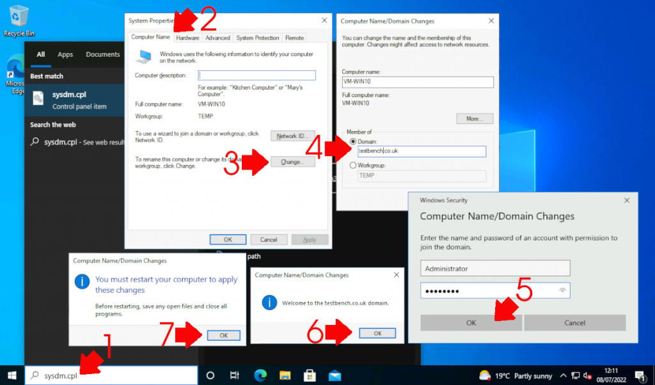Screen dimensions: 655x385
Task: Open Microsoft Store from the taskbar
Action: point(310,375)
